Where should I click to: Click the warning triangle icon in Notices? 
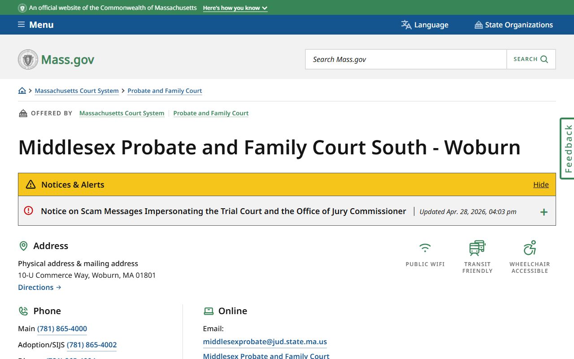click(30, 184)
